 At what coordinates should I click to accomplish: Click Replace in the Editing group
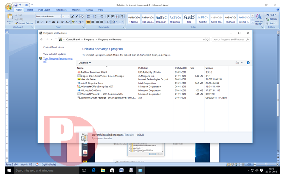pyautogui.click(x=272, y=19)
